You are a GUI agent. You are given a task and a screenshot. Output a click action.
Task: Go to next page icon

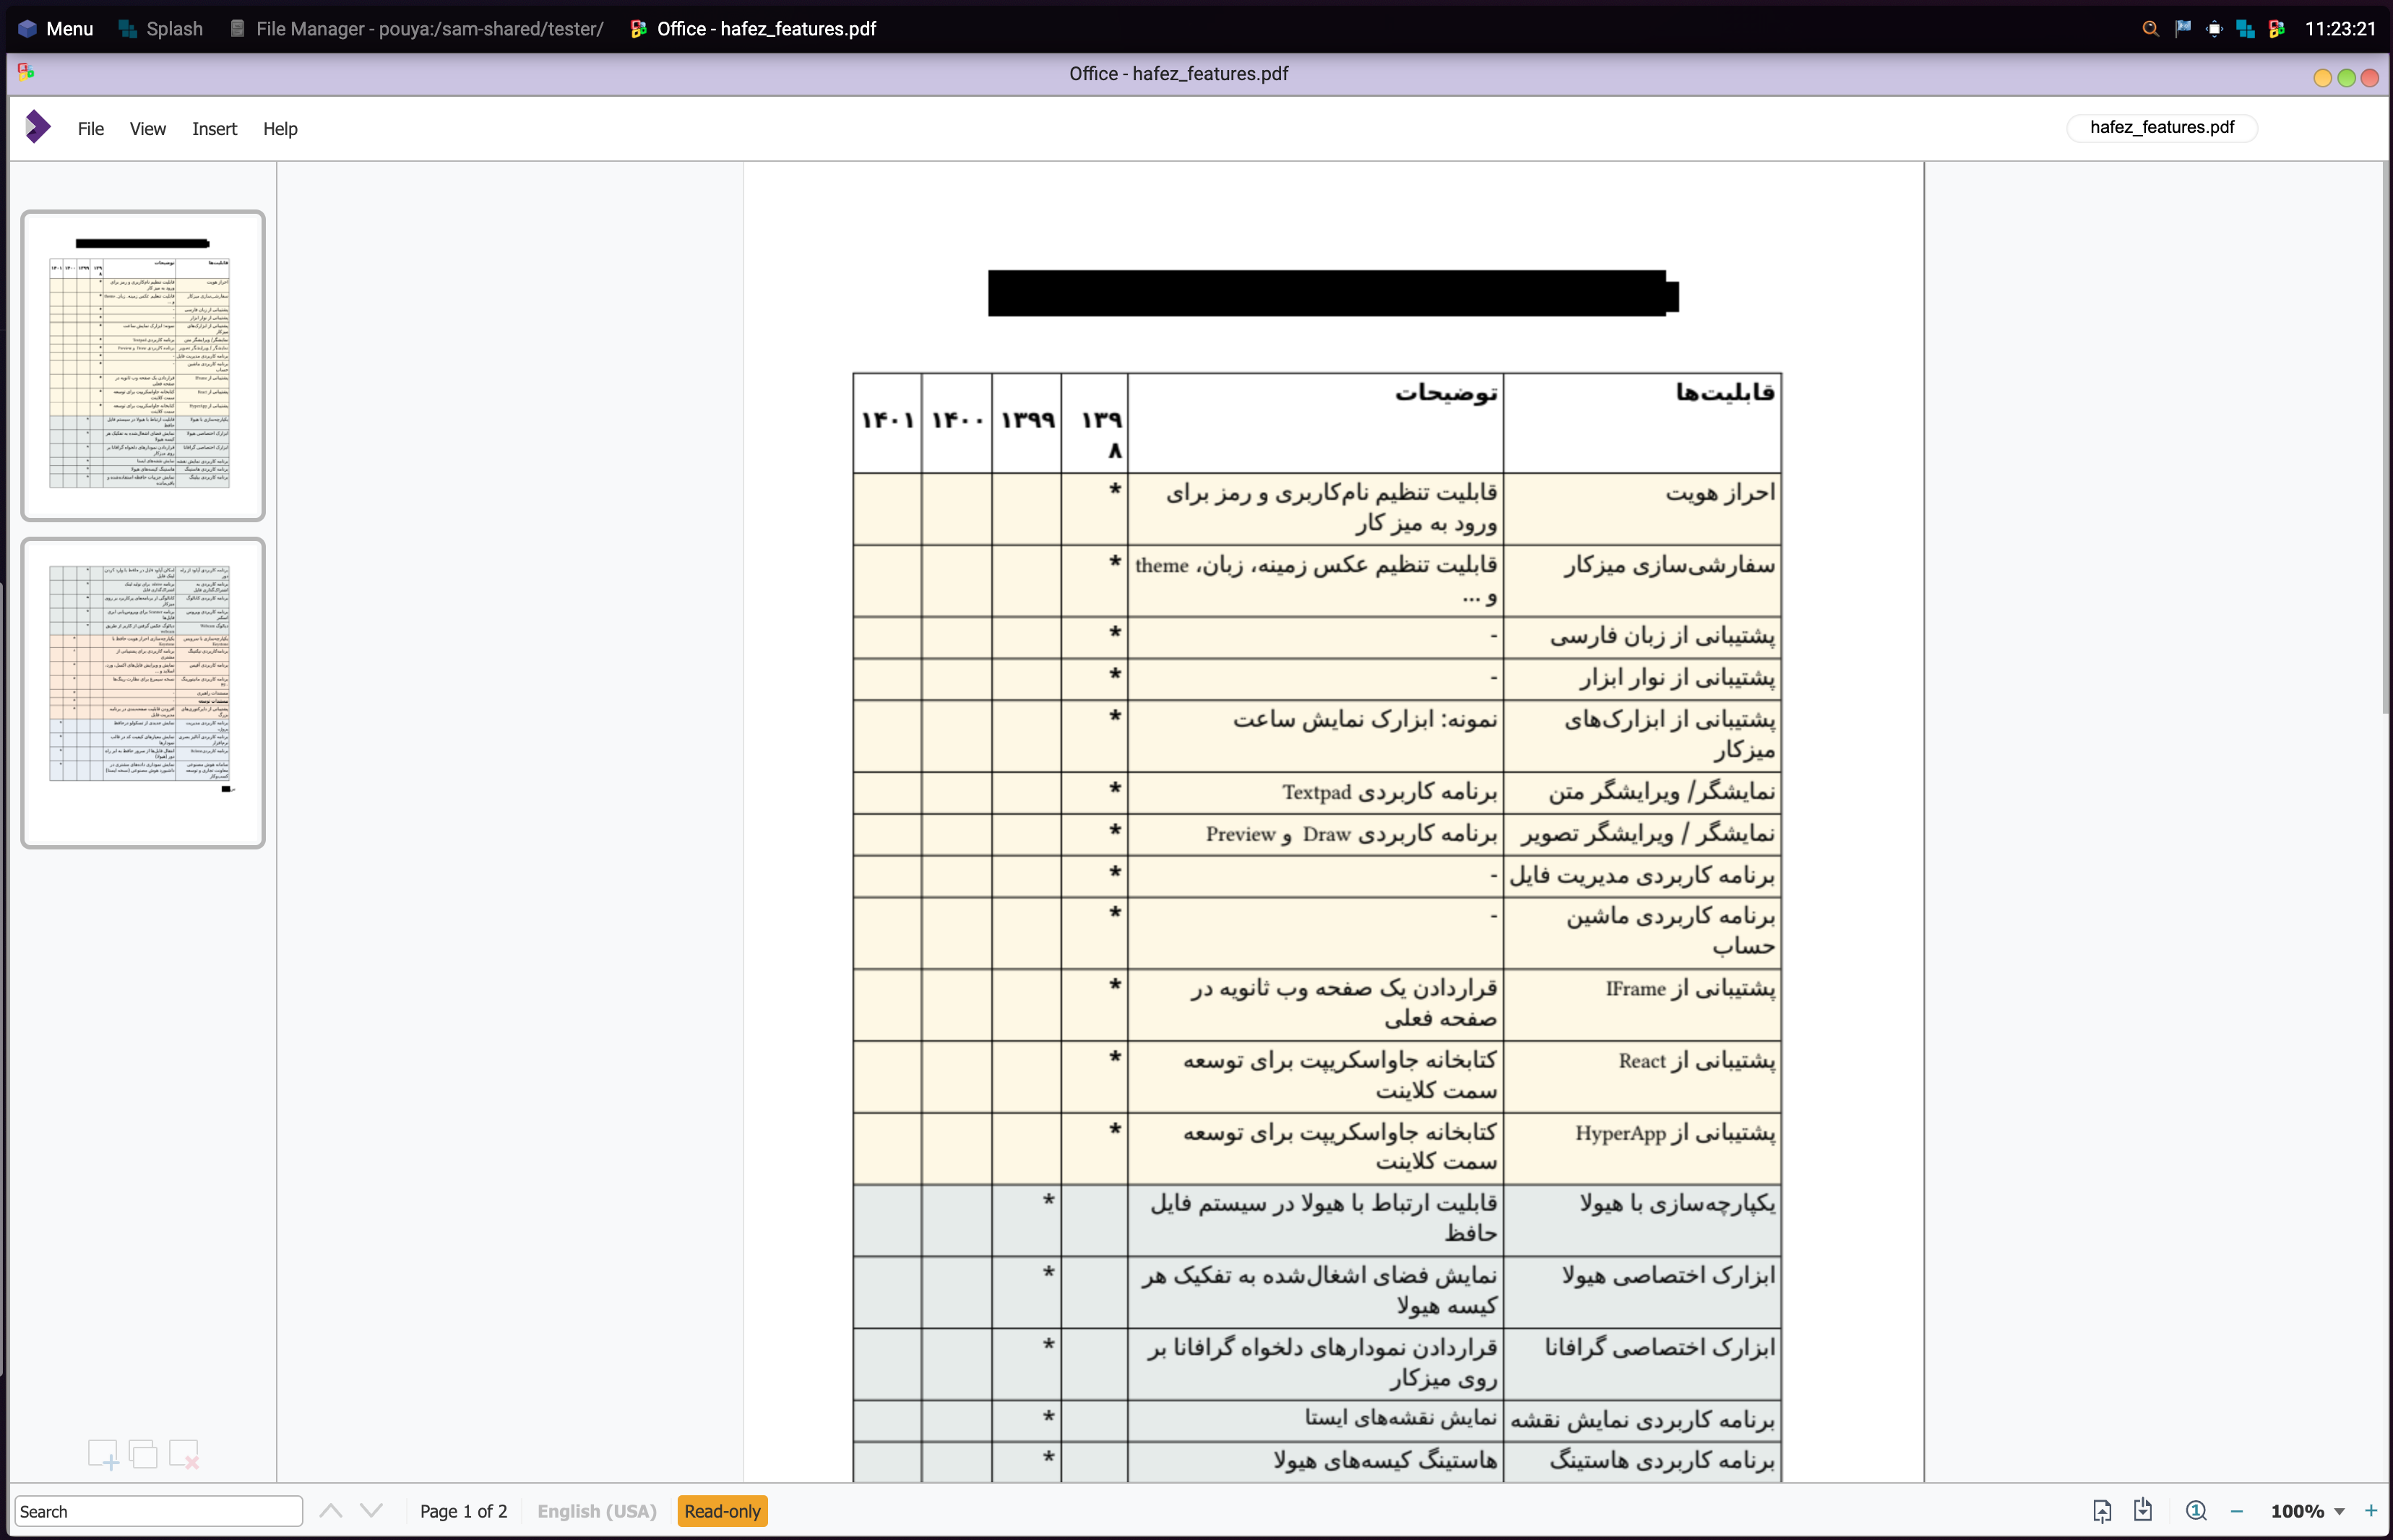pos(2143,1510)
